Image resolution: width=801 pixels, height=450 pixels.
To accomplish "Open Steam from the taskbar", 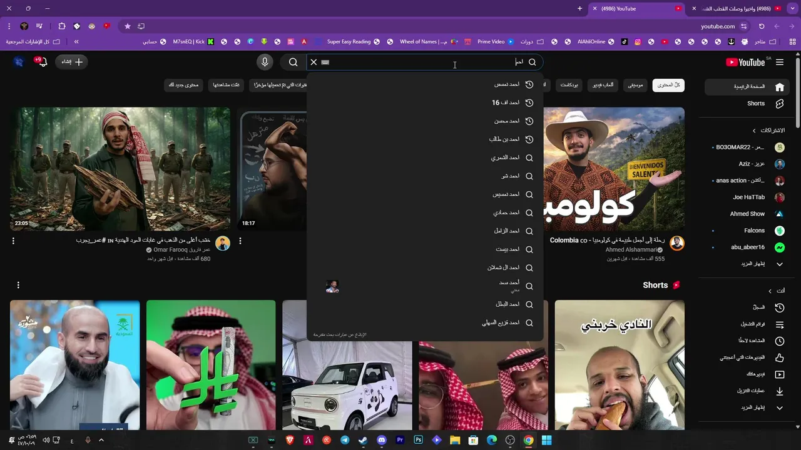I will pos(363,440).
